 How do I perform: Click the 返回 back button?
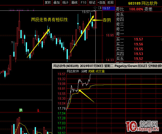[110, 2]
